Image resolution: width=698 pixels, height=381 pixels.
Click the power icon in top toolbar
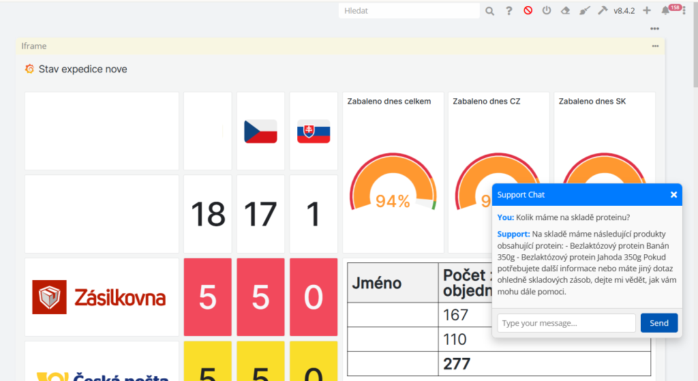[x=546, y=11]
